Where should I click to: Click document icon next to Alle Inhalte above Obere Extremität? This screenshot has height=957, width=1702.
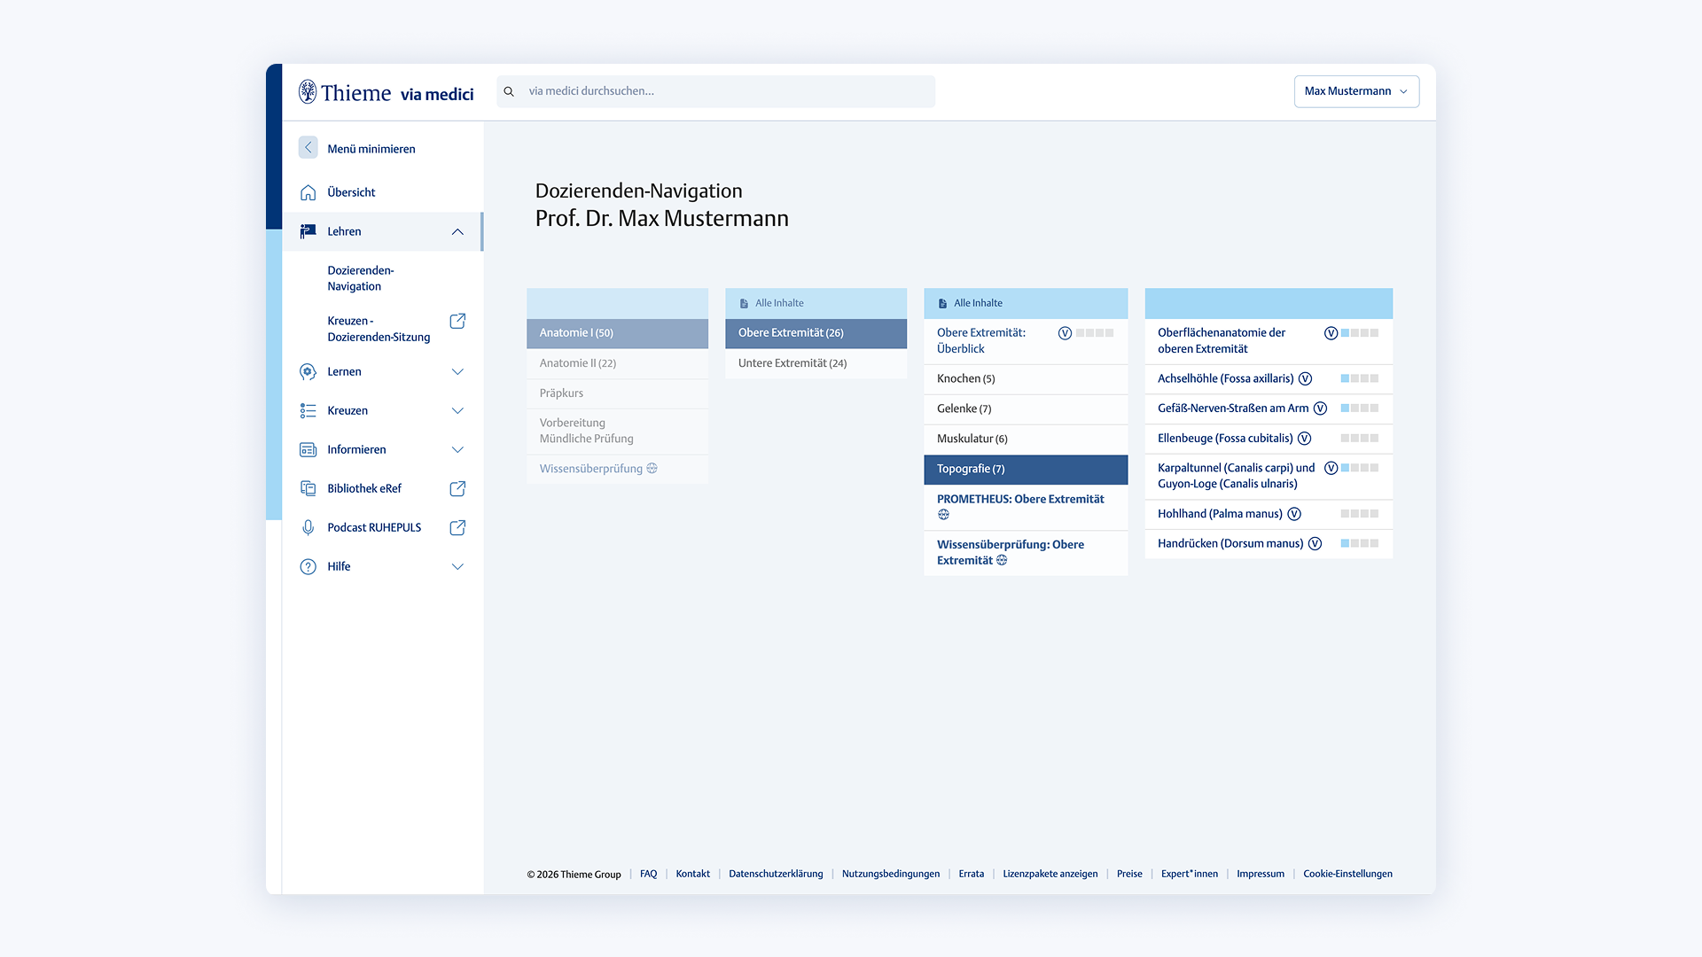[x=744, y=303]
